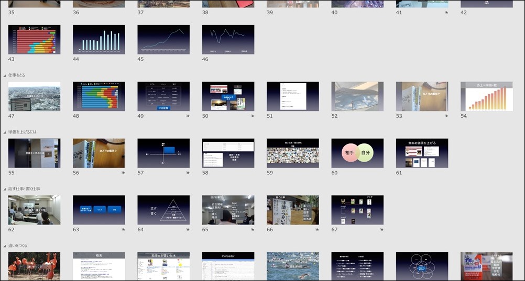Select slide 55 building entrance photo

coord(35,153)
